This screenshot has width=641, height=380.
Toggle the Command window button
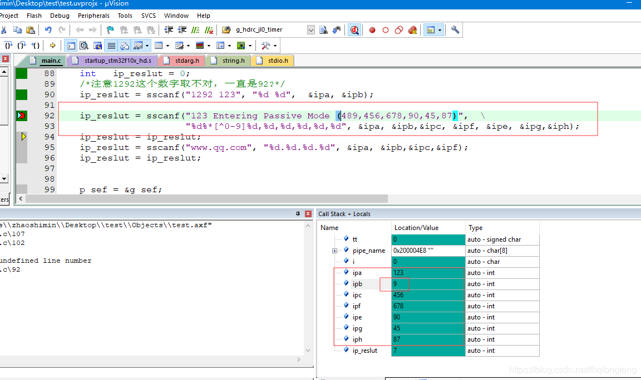pos(71,46)
